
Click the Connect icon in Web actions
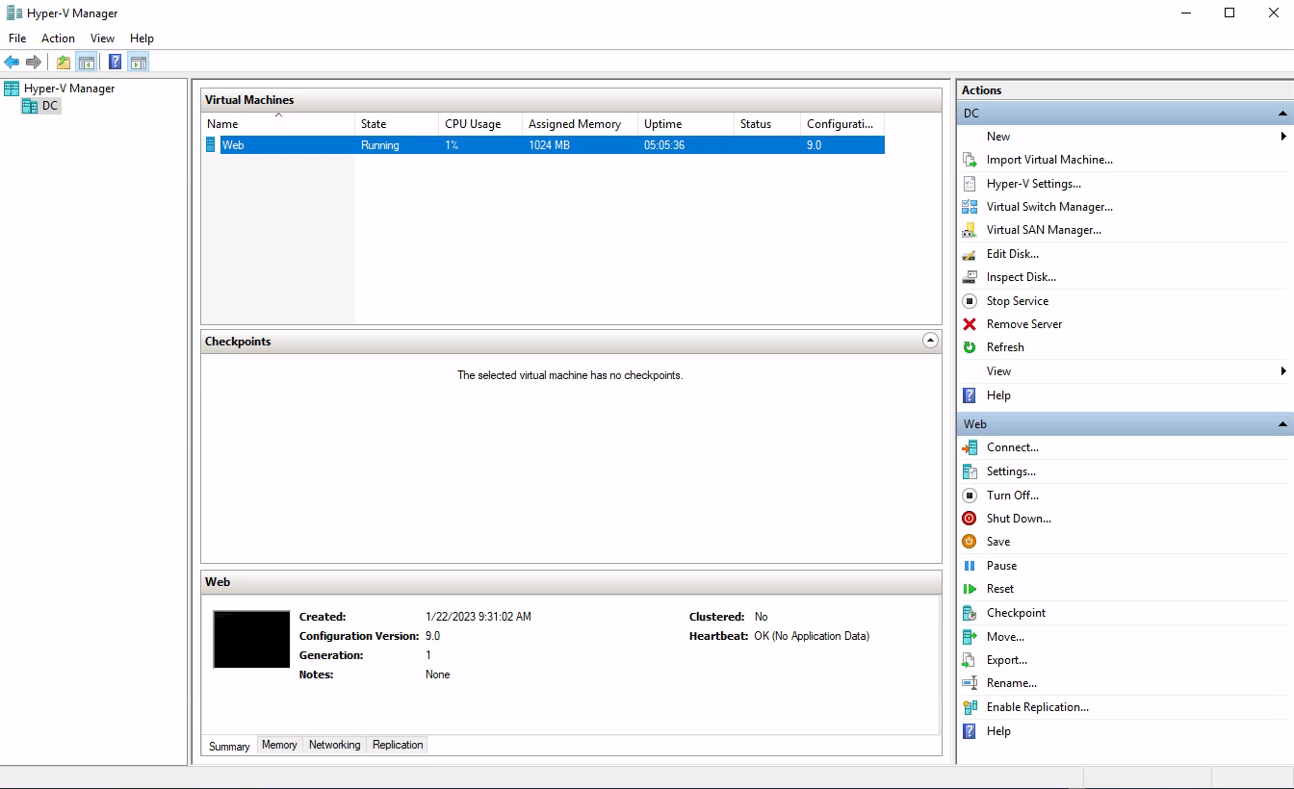970,447
